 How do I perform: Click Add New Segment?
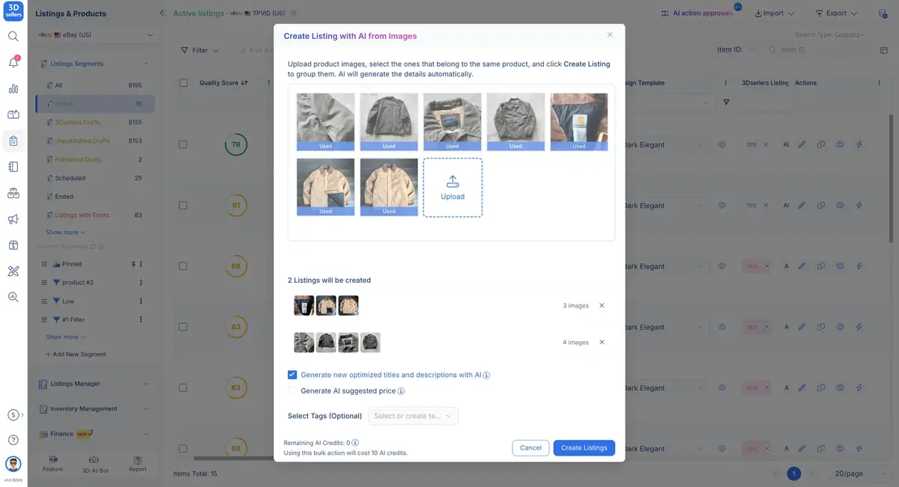click(x=76, y=355)
